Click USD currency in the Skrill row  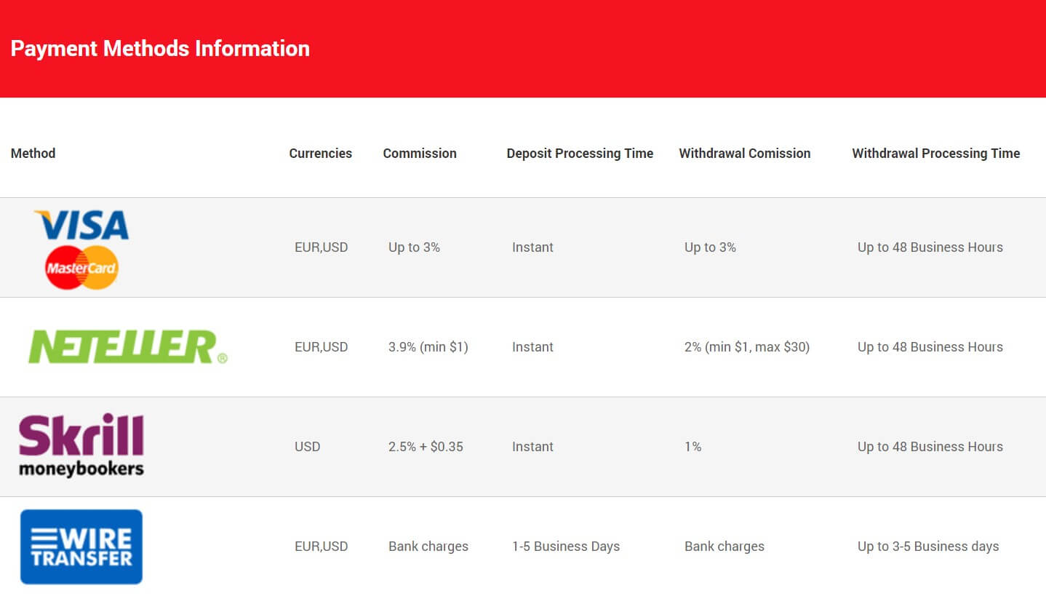coord(307,447)
